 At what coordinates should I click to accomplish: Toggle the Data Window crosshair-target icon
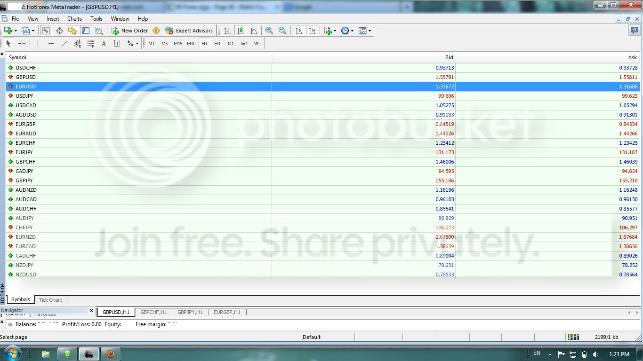59,31
